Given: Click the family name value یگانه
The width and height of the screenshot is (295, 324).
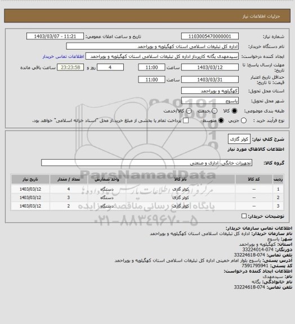Looking at the screenshot, I should [257, 282].
